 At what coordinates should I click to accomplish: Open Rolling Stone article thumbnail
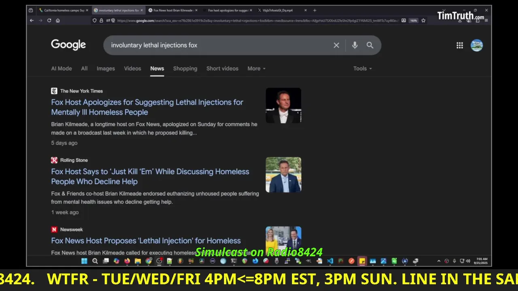tap(283, 175)
